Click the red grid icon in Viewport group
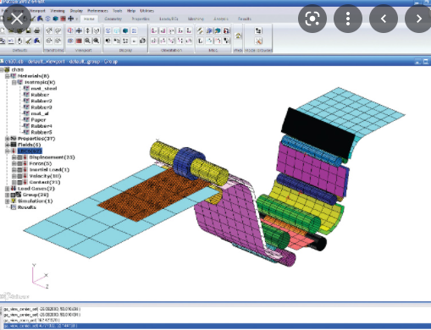This screenshot has height=330, width=431. (x=79, y=41)
